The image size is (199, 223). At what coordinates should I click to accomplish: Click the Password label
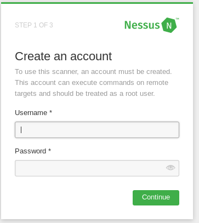(x=31, y=151)
